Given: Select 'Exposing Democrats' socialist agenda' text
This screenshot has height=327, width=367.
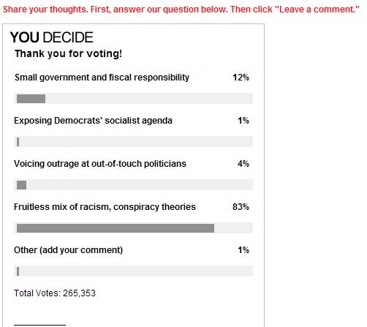Looking at the screenshot, I should click(93, 121).
